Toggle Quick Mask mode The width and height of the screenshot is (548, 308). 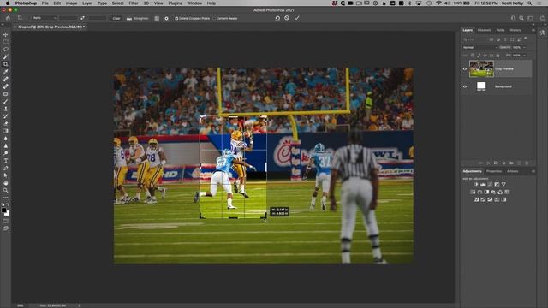click(6, 221)
